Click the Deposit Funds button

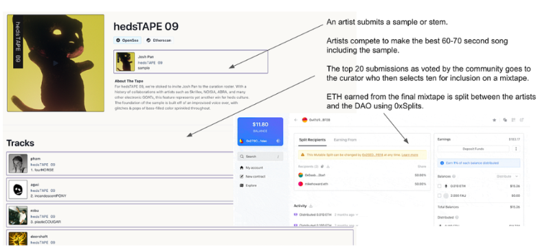[473, 149]
